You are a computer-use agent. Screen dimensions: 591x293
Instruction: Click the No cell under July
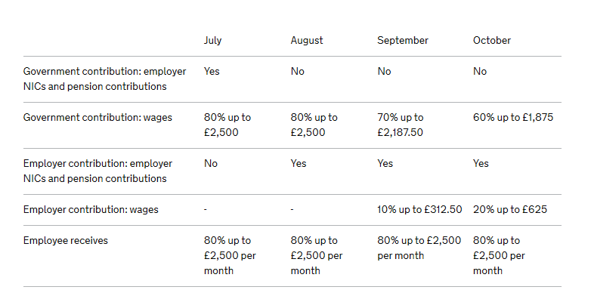(x=211, y=163)
